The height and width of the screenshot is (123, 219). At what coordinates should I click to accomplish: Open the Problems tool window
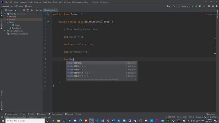click(41, 114)
